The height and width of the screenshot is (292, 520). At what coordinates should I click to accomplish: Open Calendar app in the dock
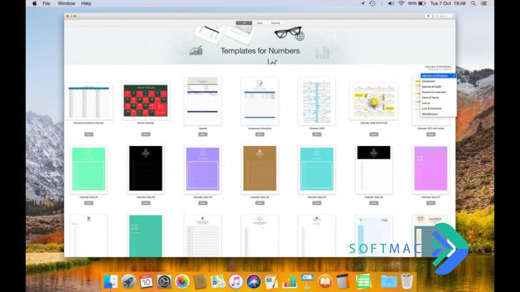(x=146, y=282)
